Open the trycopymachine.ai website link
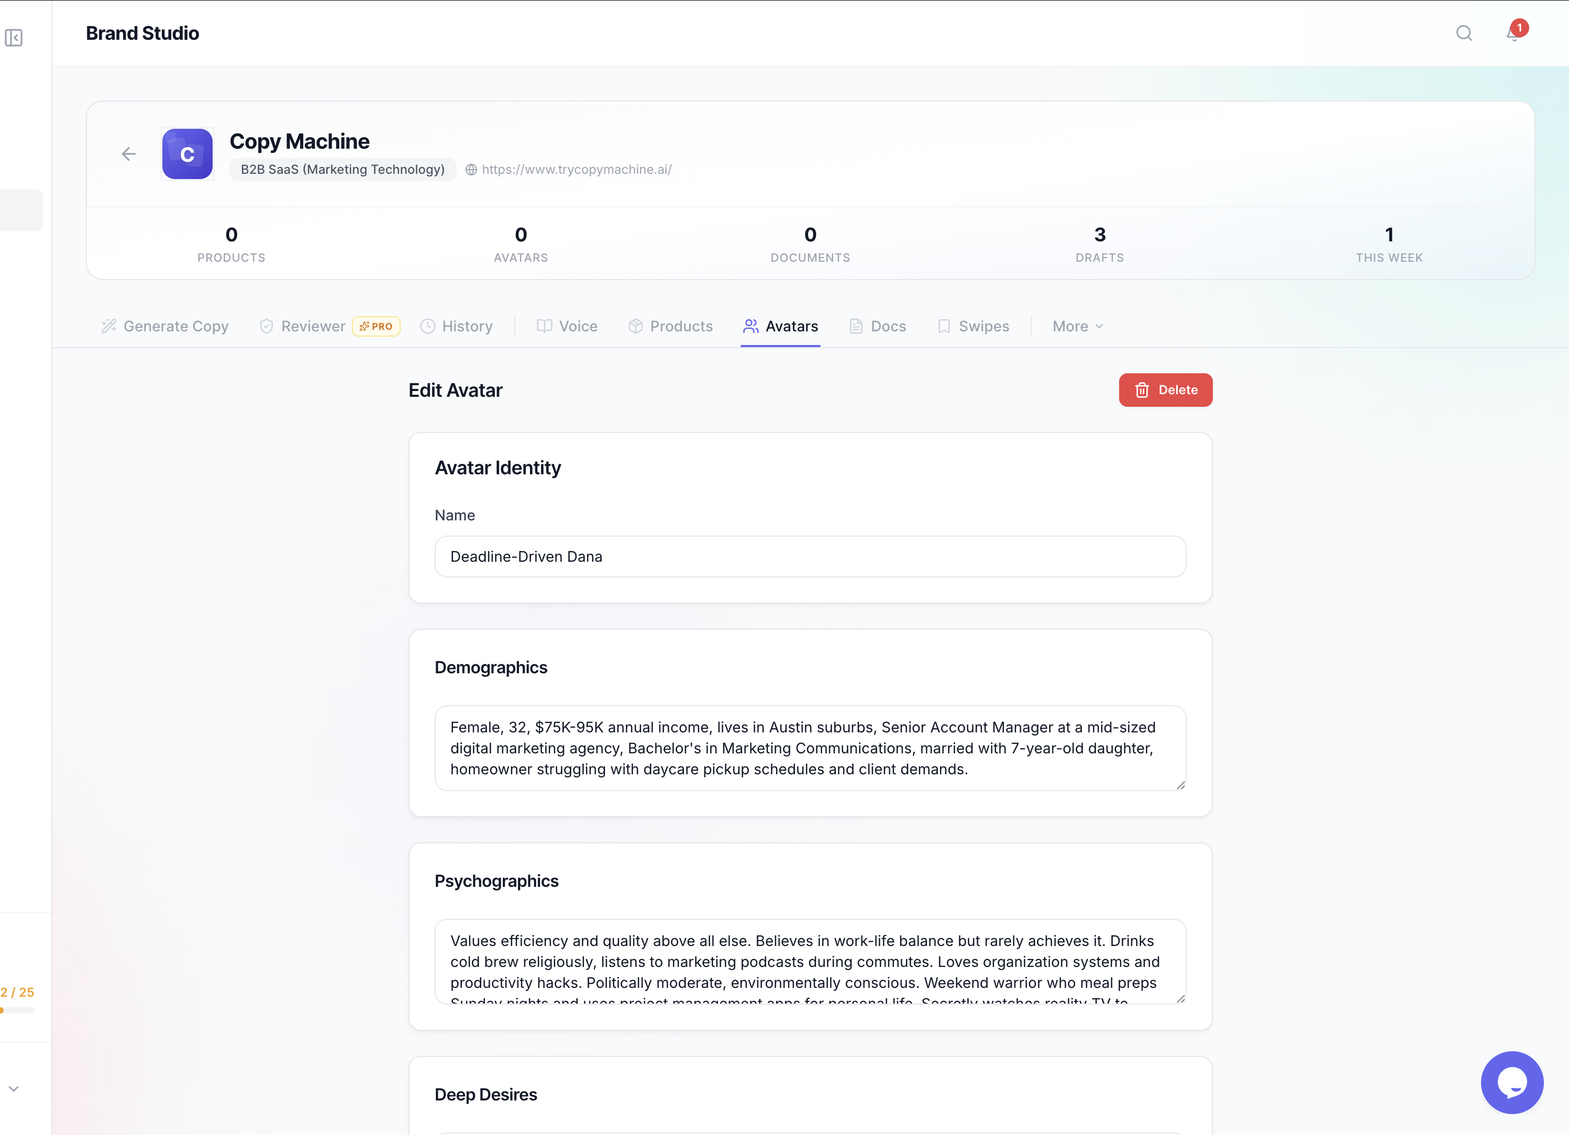Viewport: 1569px width, 1135px height. click(x=576, y=170)
